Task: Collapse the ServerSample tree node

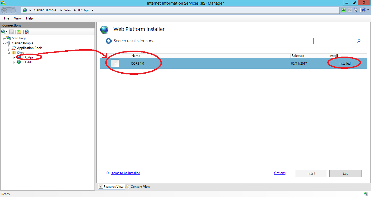Action: click(x=4, y=43)
